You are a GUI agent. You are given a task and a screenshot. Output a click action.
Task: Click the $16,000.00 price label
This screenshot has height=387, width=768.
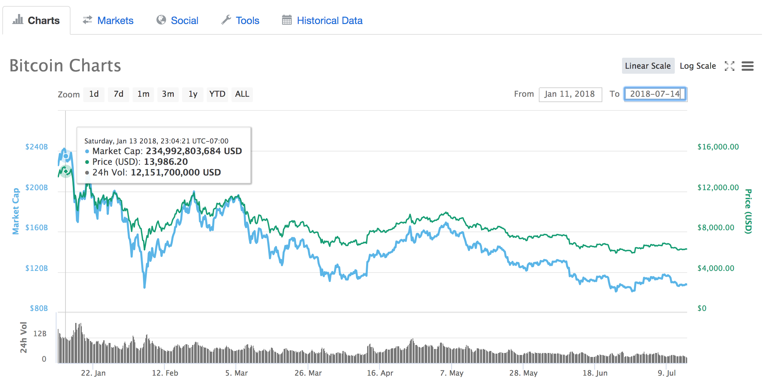(718, 147)
